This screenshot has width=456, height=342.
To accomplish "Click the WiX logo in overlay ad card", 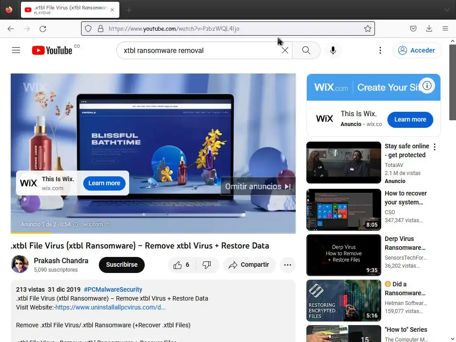I will (x=28, y=183).
